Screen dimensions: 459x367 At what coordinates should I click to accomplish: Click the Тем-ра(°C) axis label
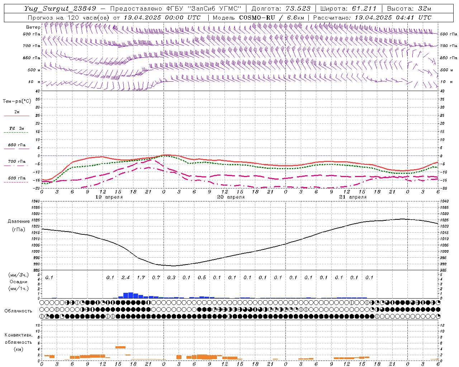[17, 101]
